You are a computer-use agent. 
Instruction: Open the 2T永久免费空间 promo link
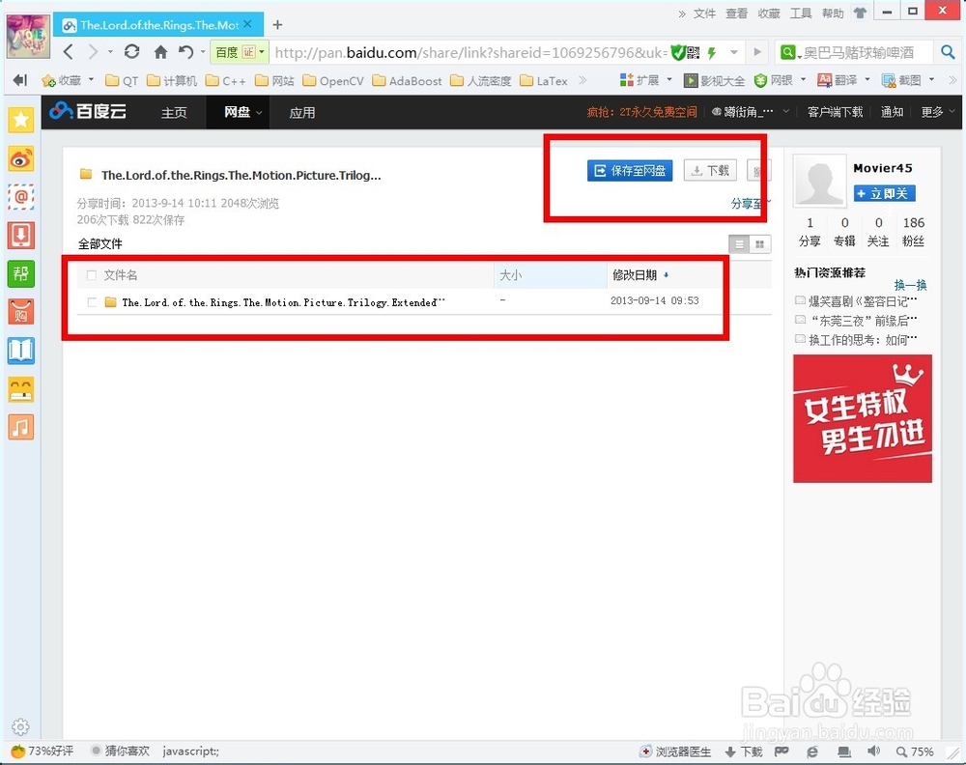[642, 112]
